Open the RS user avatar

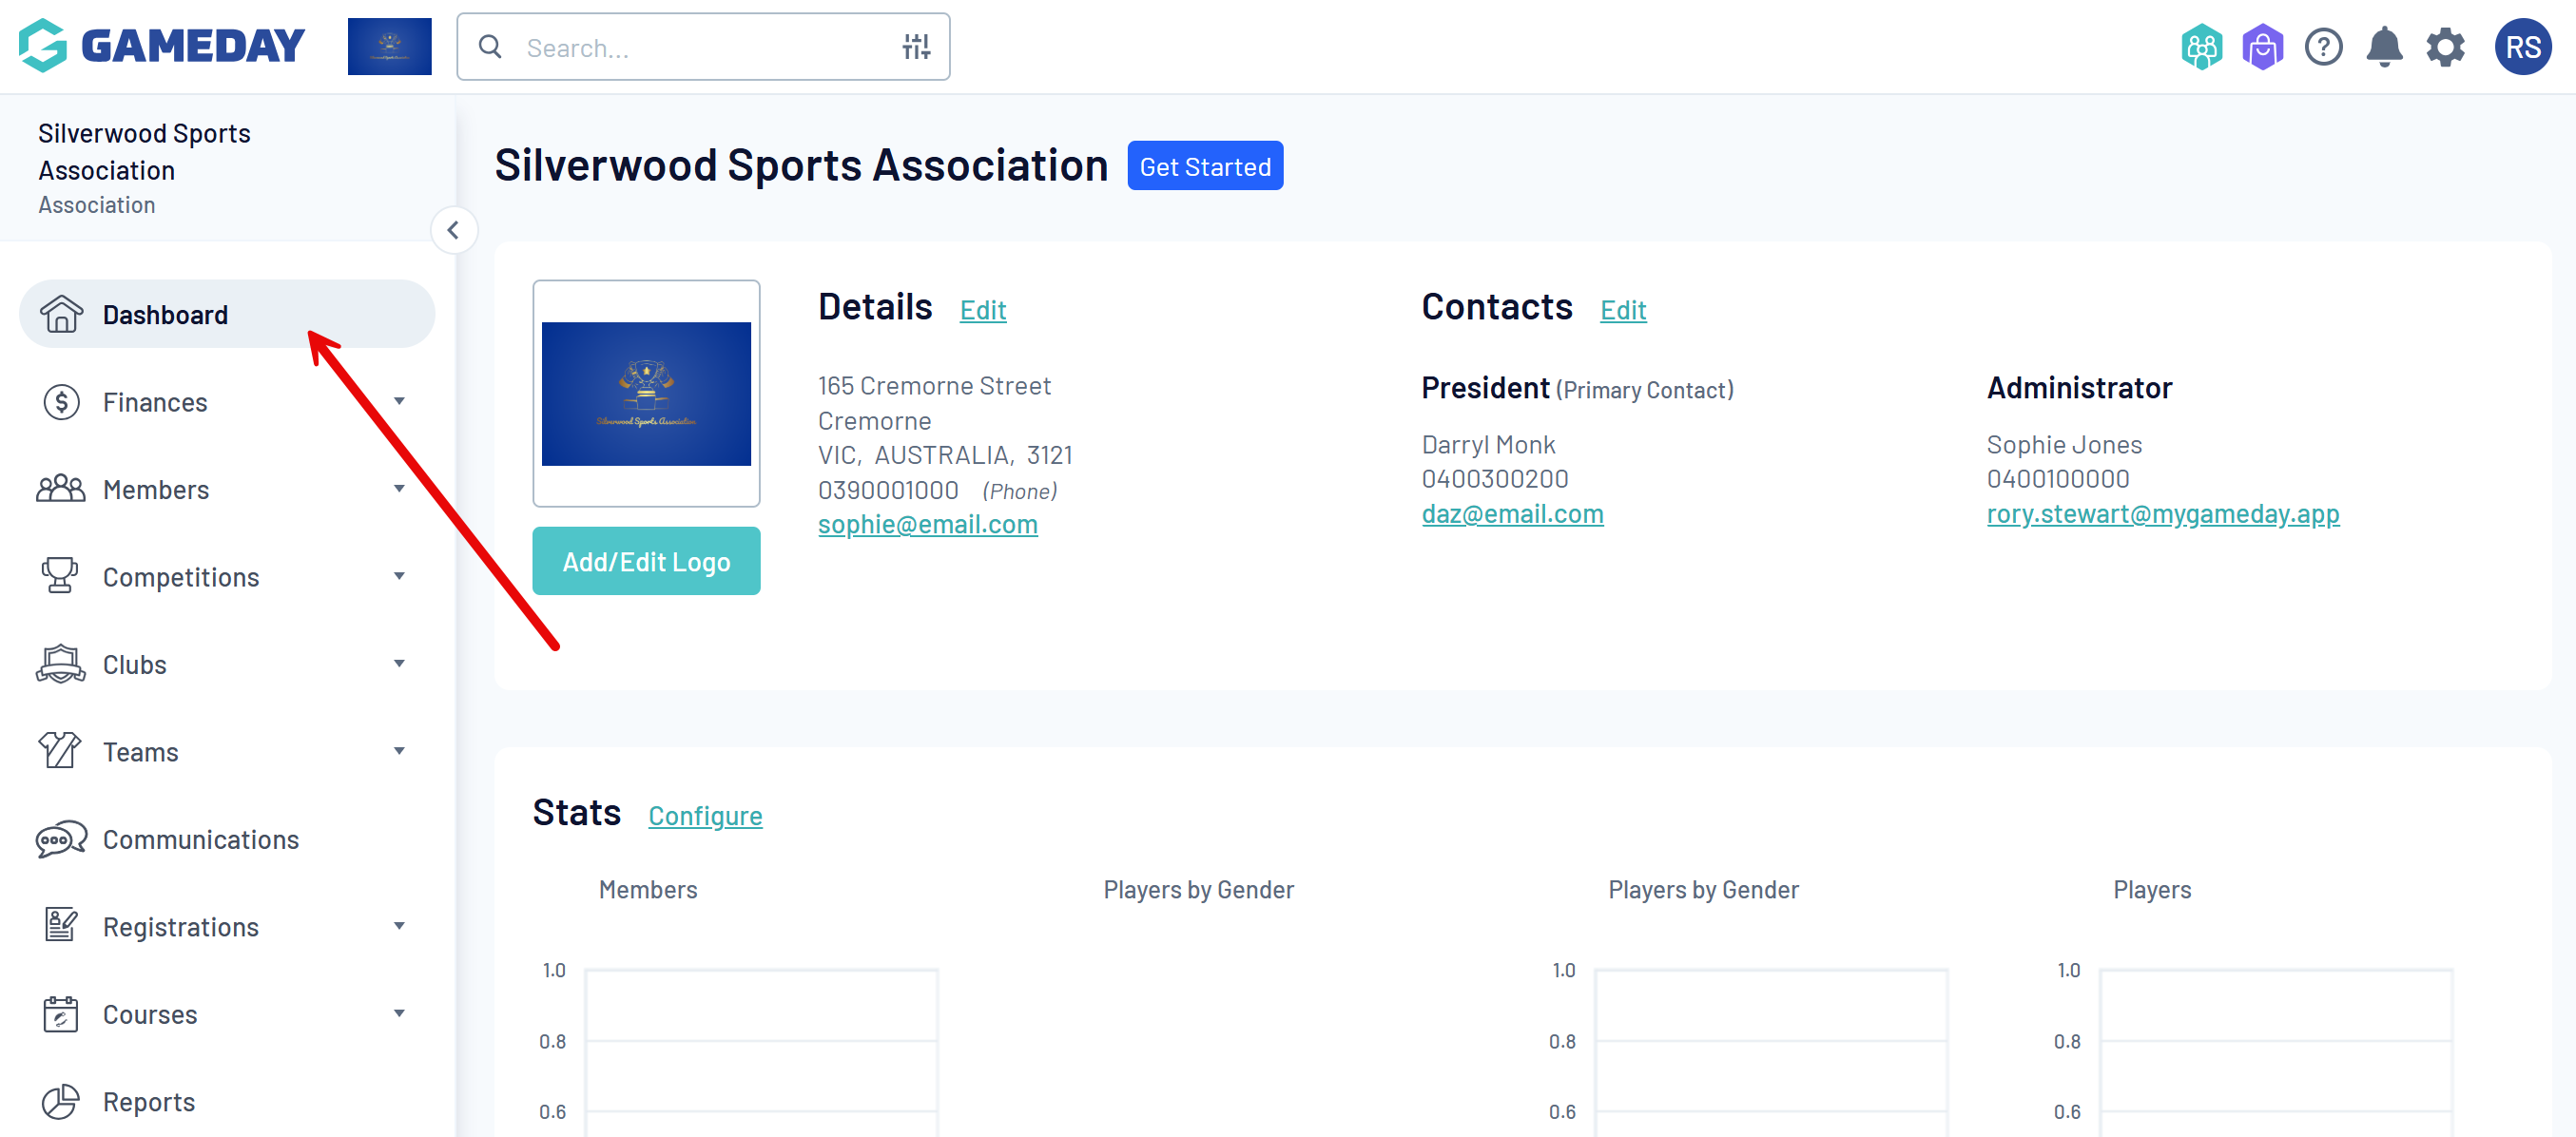click(x=2521, y=47)
